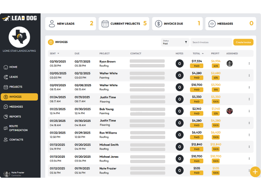Open options menu for Walter White Painting
The height and width of the screenshot is (191, 261).
[249, 76]
